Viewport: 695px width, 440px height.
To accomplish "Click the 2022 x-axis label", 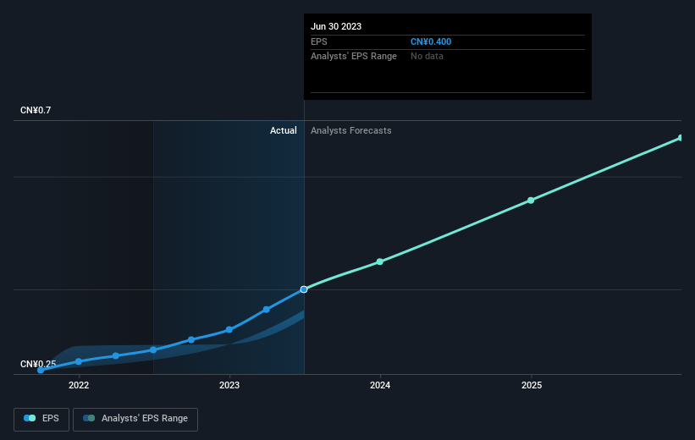I will click(79, 386).
